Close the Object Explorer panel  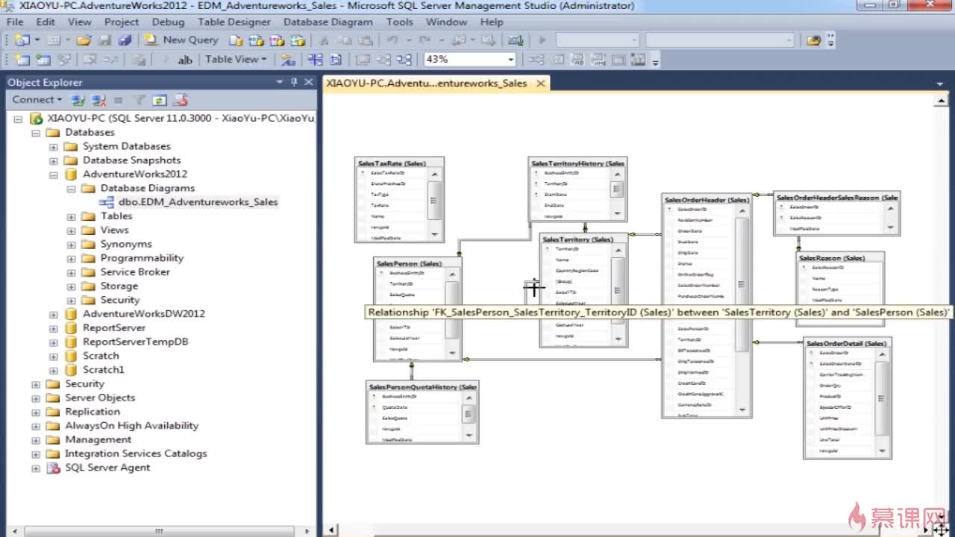tap(308, 82)
